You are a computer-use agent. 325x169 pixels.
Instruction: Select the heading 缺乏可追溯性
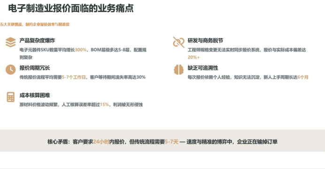point(203,68)
